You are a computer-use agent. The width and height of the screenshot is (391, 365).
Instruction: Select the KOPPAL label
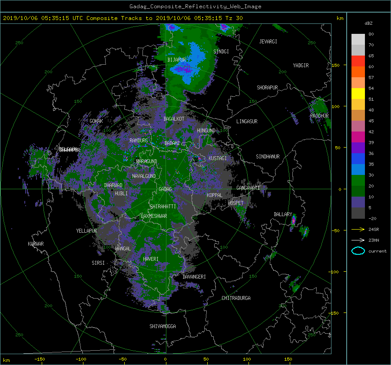tap(215, 195)
